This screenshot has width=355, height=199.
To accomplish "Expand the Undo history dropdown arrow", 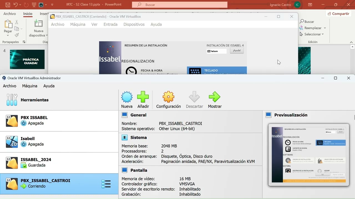I will point(21,5).
